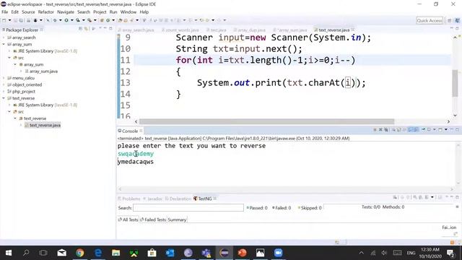The height and width of the screenshot is (260, 462).
Task: Collapse the src folder under text_reverse
Action: [9, 112]
